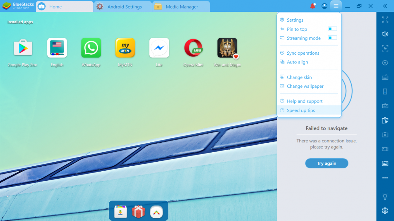Open the notification bell icon
This screenshot has width=394, height=221.
point(313,6)
